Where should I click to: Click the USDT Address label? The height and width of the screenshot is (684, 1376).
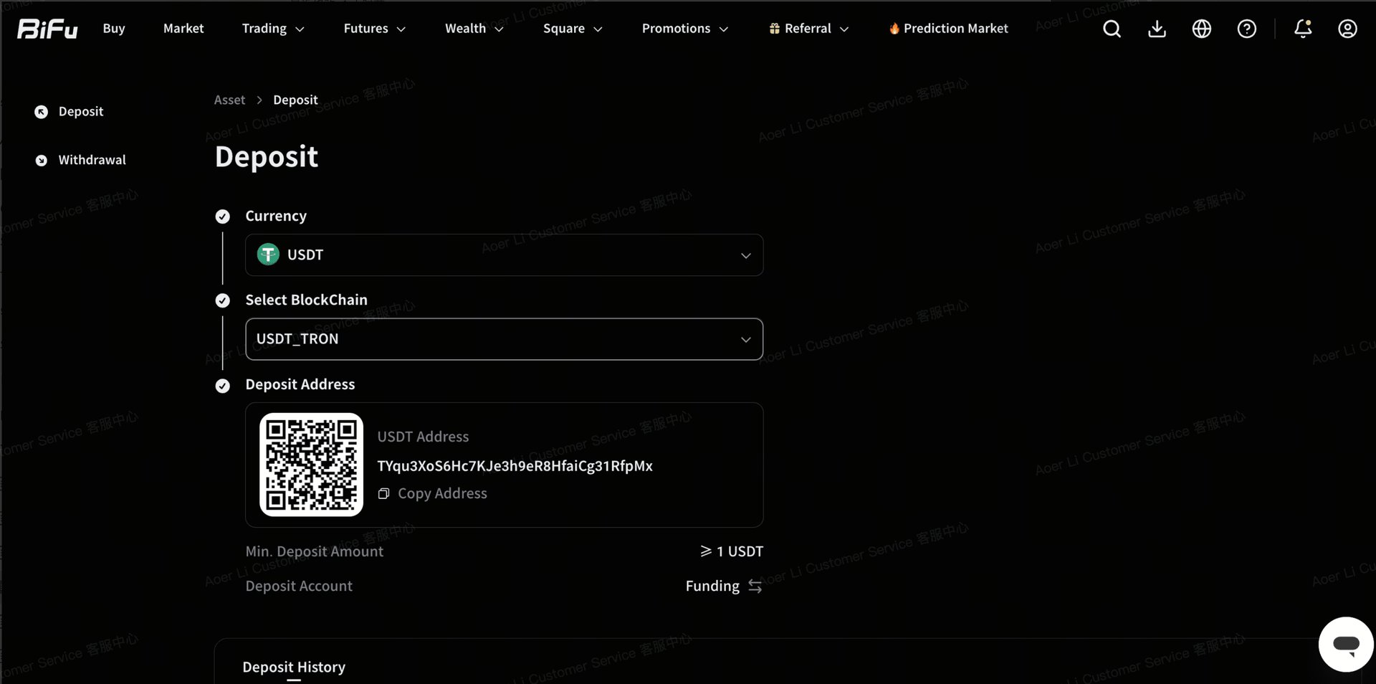423,437
